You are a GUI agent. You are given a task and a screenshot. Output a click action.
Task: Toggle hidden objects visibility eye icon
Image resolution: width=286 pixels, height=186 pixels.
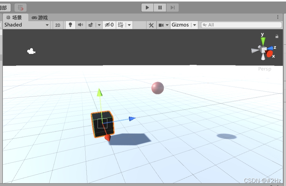pos(109,25)
